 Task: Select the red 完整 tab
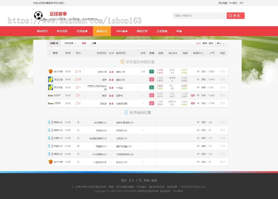[x=84, y=43]
